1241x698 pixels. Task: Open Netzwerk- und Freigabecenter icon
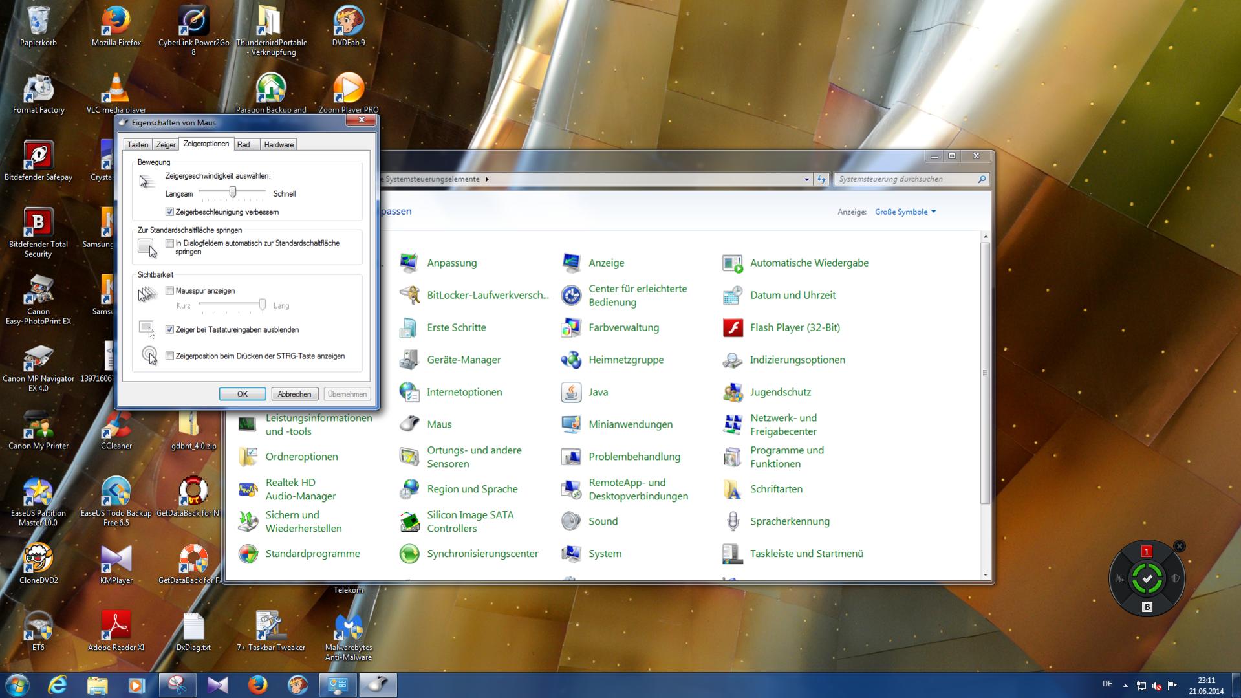coord(770,424)
